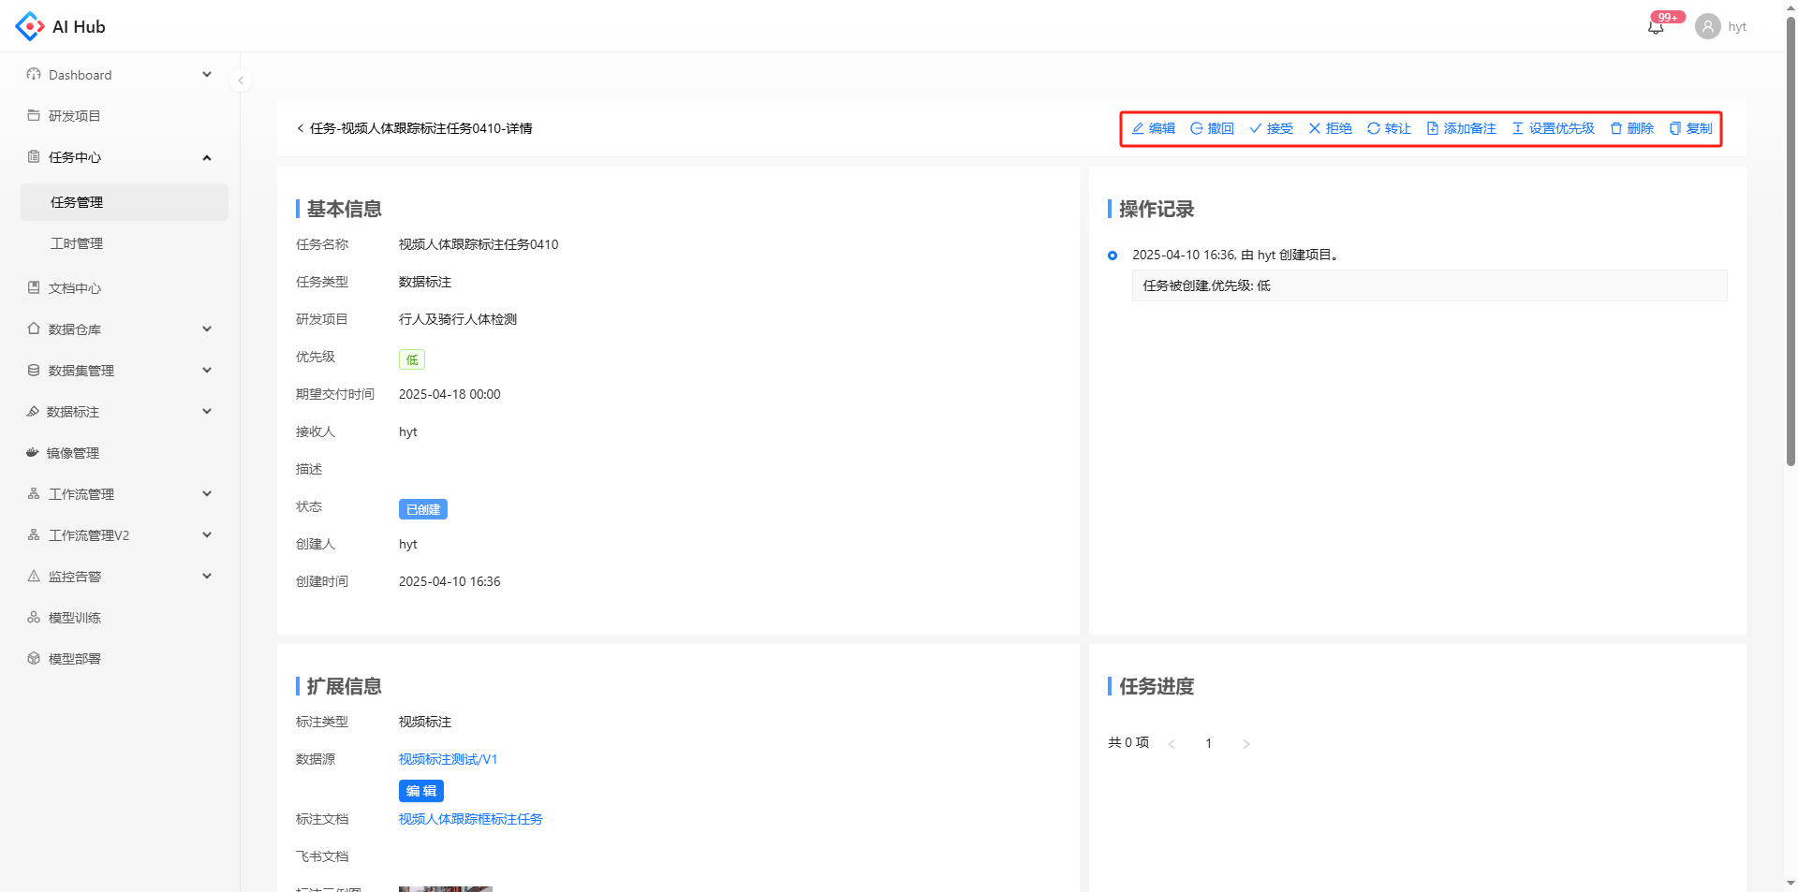Click the 标注示例图 thumbnail at the bottom
Screen dimensions: 1798x892
(446, 889)
